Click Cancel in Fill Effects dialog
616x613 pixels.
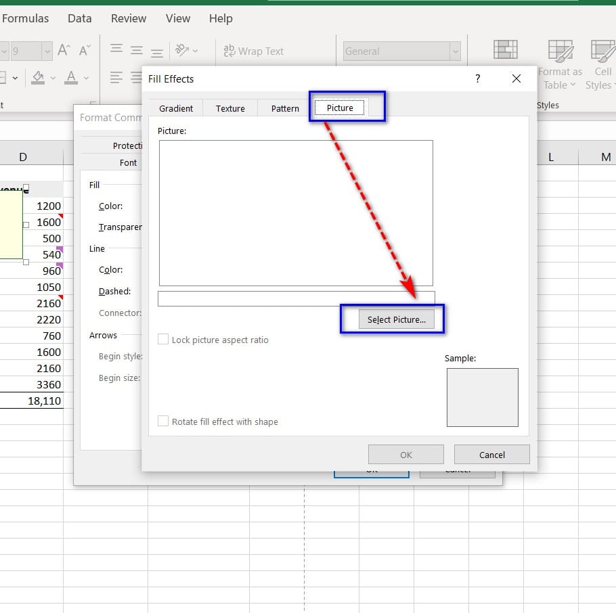[x=492, y=455]
